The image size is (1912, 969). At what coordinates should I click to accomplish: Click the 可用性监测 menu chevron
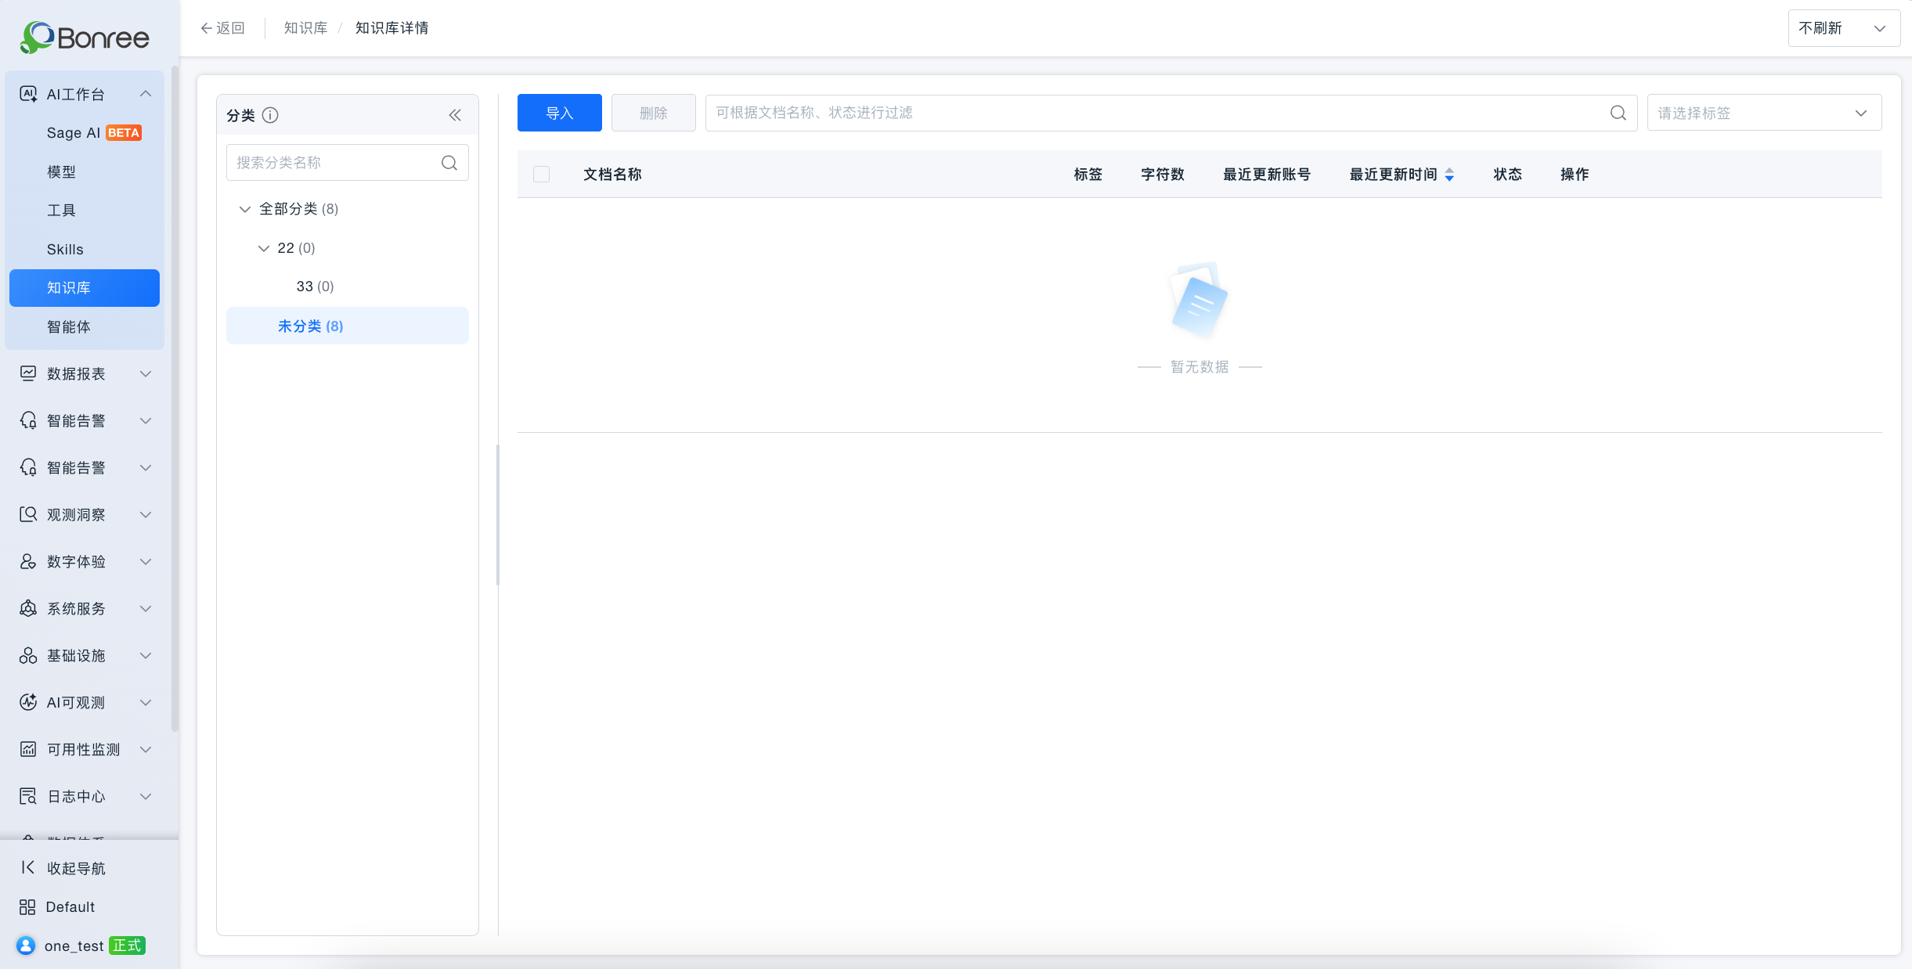146,749
